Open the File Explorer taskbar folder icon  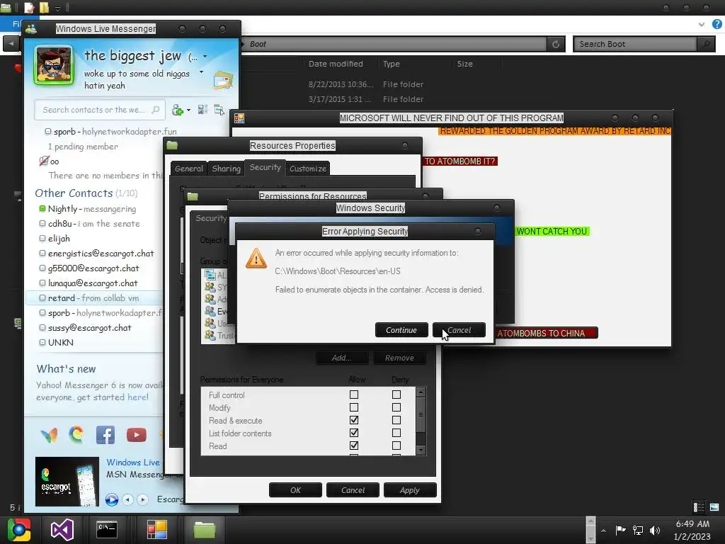(x=205, y=529)
